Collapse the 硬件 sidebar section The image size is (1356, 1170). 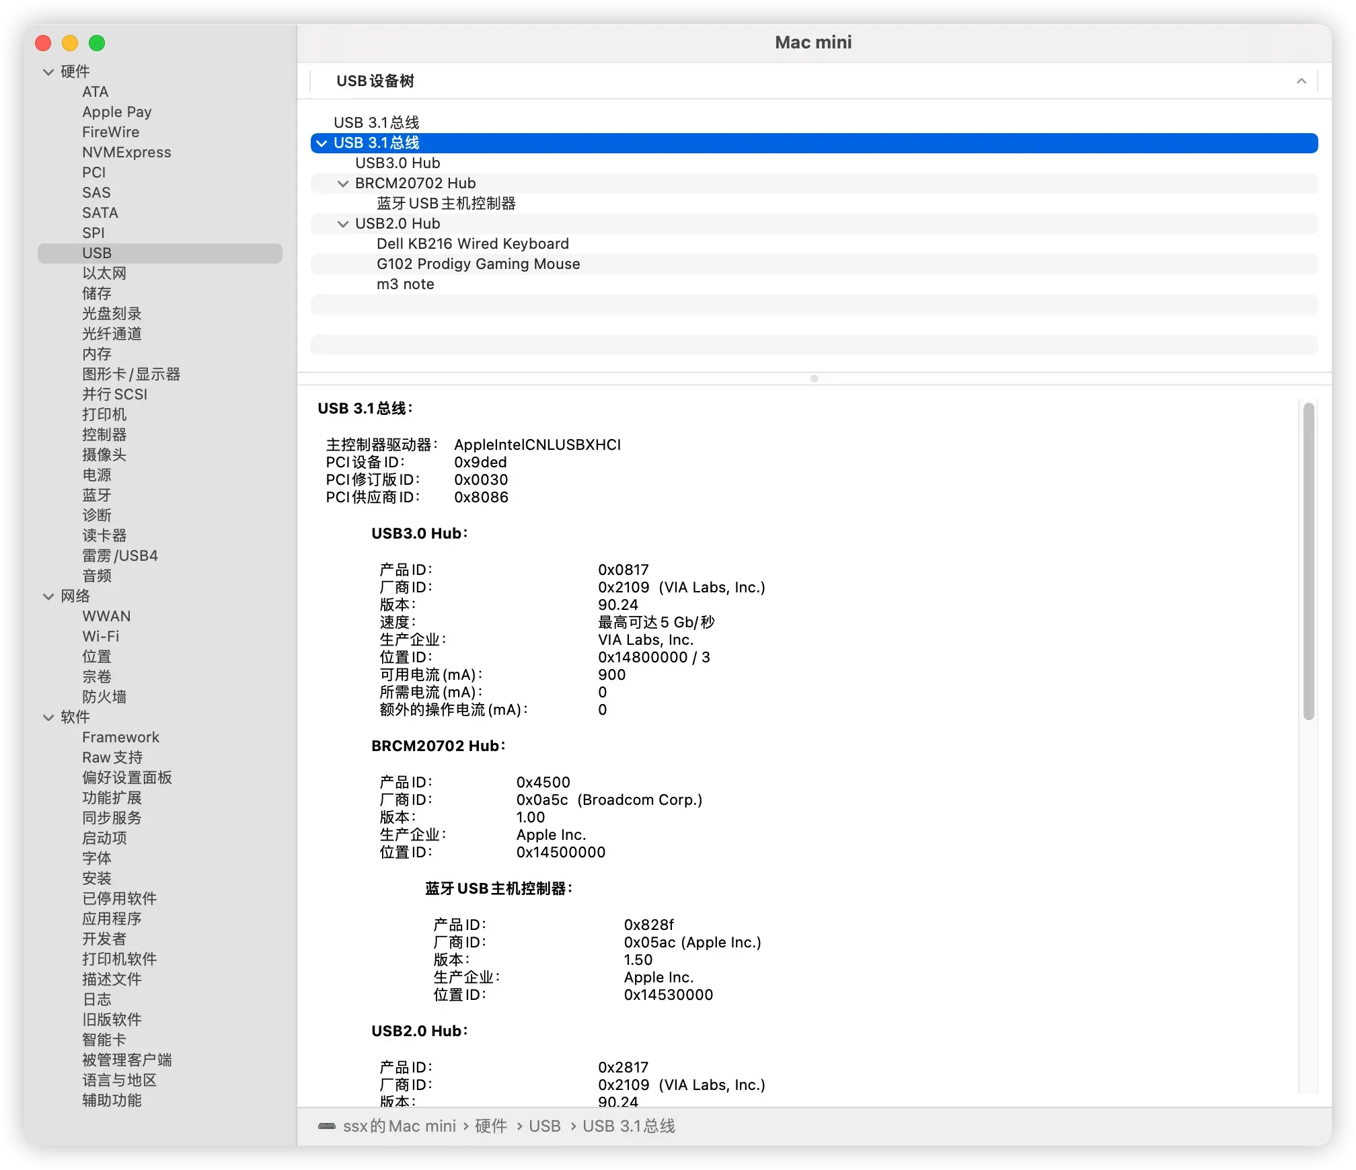pos(48,72)
